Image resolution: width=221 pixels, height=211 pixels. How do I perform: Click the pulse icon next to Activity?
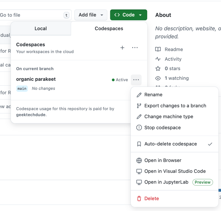point(158,59)
